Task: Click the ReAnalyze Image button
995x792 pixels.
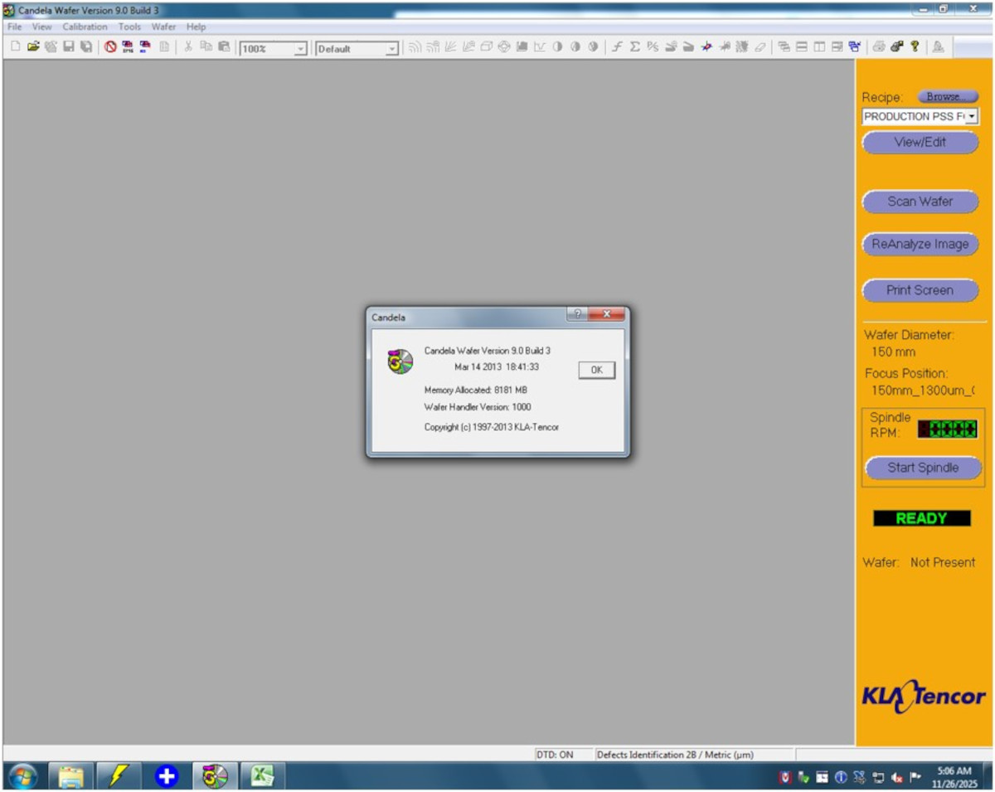Action: tap(920, 245)
